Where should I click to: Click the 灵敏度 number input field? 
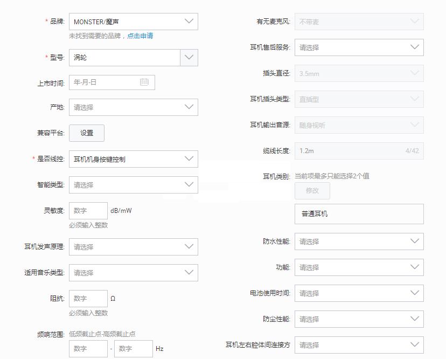coord(87,210)
